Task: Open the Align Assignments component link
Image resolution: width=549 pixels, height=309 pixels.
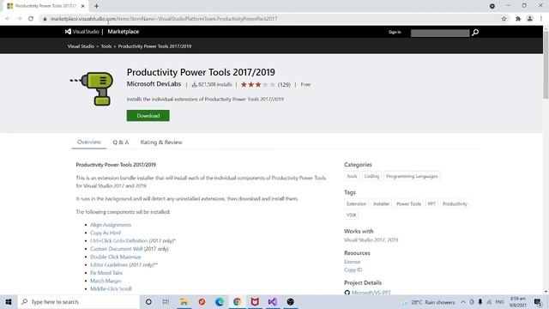Action: tap(111, 225)
